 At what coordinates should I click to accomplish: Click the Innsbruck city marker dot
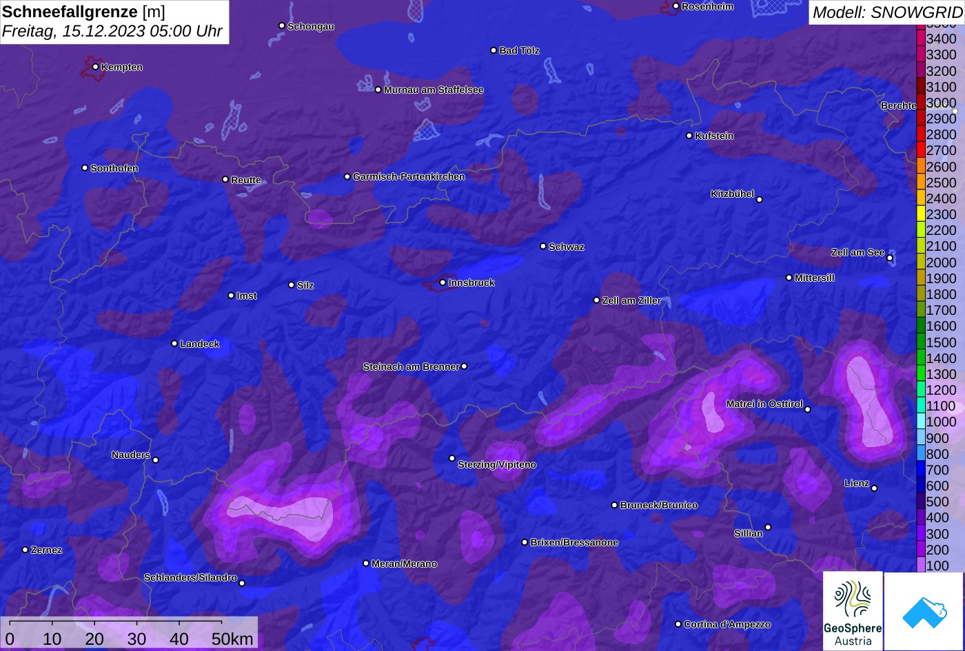(443, 282)
